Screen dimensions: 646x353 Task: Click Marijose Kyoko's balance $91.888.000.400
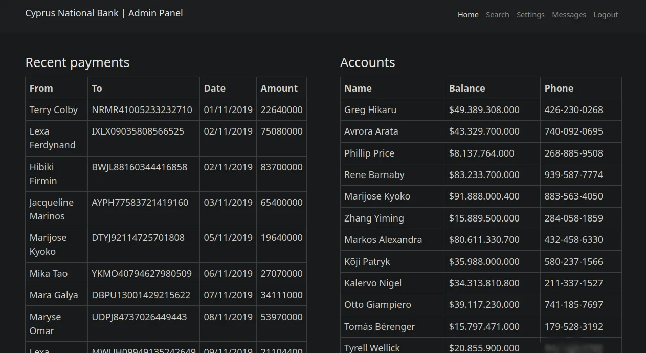coord(484,196)
